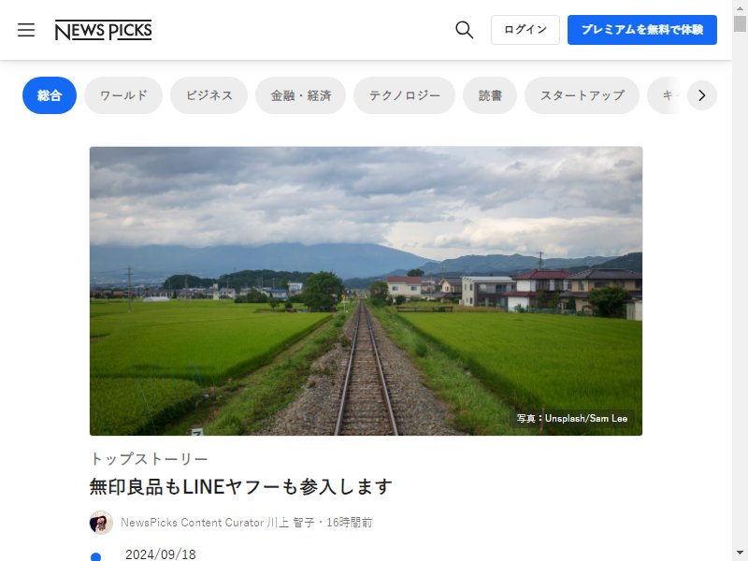748x561 pixels.
Task: Open the 金融・経済 category
Action: pyautogui.click(x=300, y=95)
